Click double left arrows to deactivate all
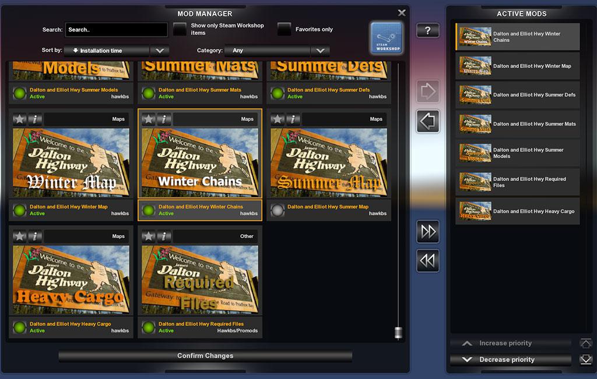This screenshot has width=597, height=379. 428,261
